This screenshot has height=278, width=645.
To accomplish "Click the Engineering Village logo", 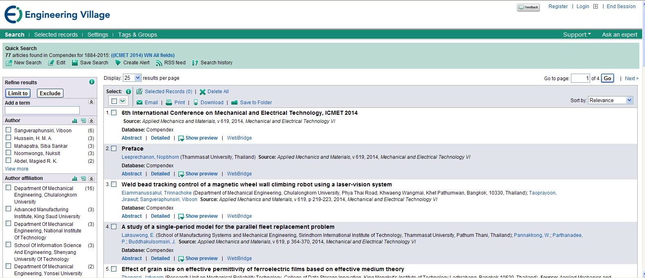I will [x=57, y=15].
